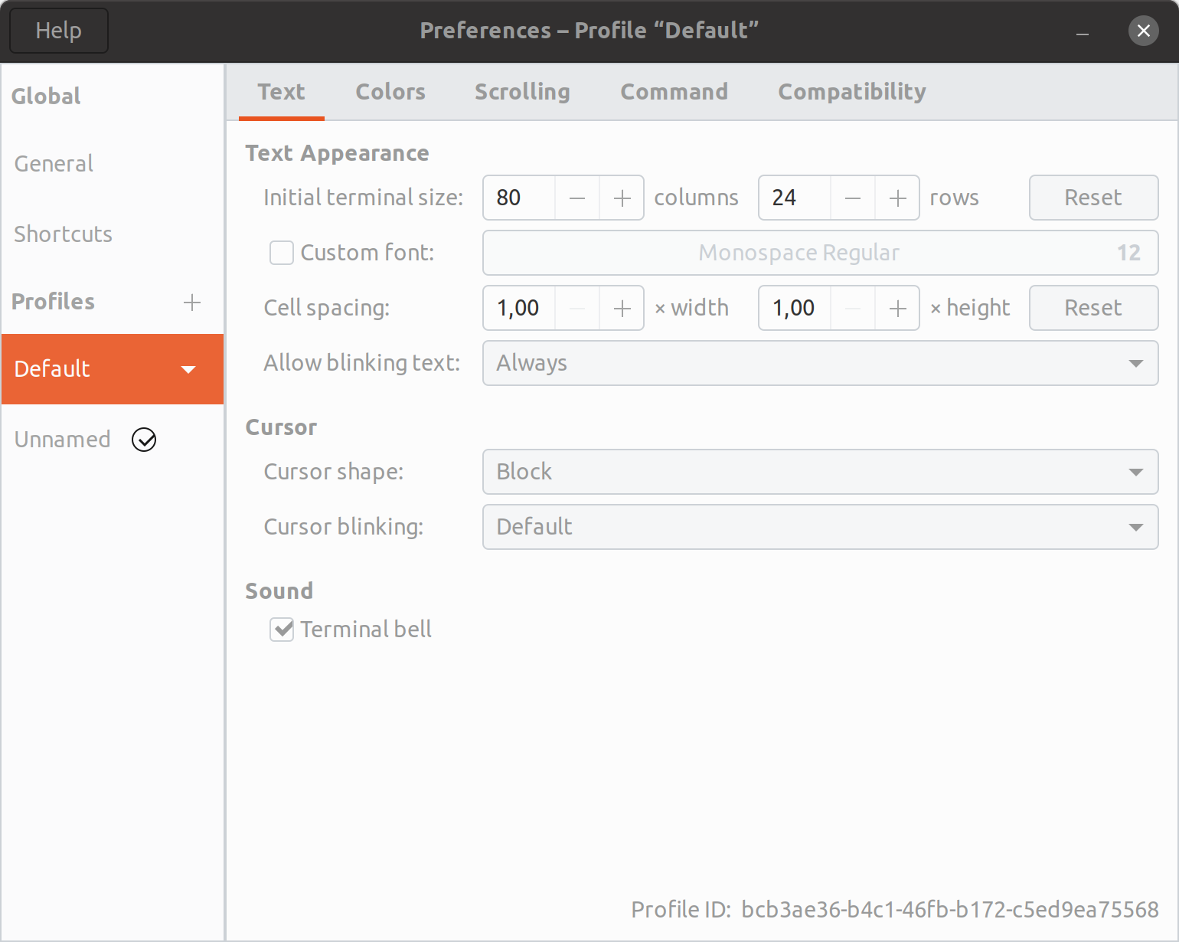Switch to the Text tab

[x=281, y=92]
